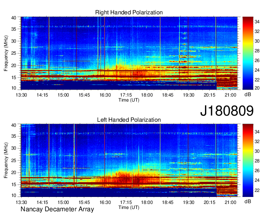
Task: Click "Frequency (MHz)" axis label of Right Handed plot
Action: point(6,53)
